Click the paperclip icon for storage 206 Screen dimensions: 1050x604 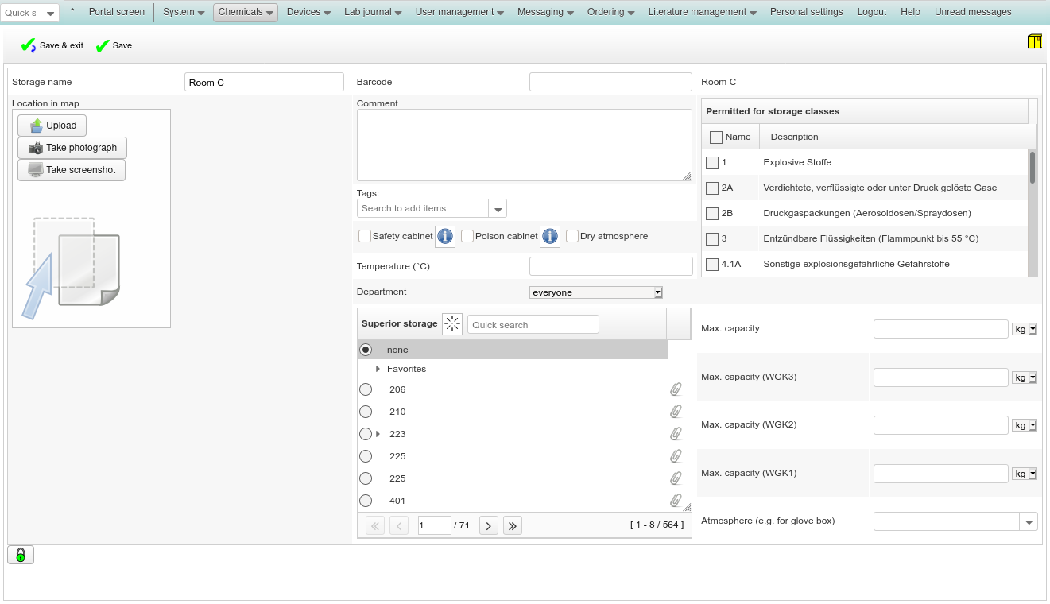pyautogui.click(x=676, y=389)
